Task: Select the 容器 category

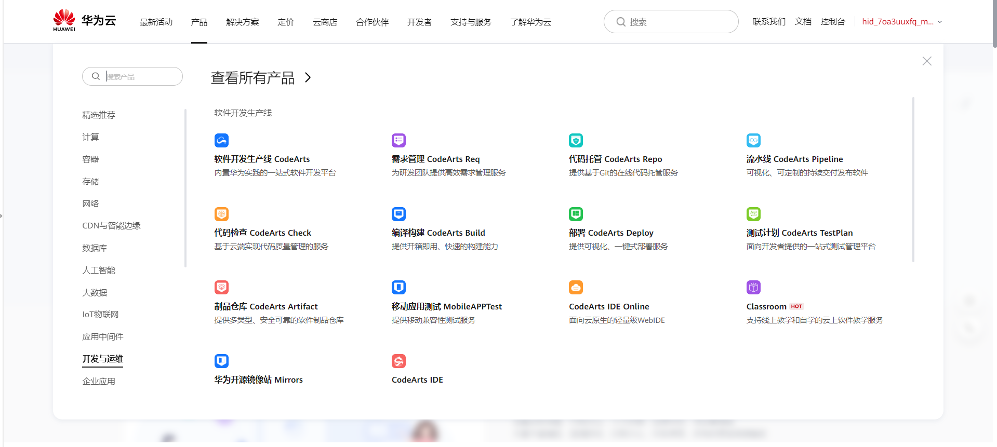Action: 90,159
